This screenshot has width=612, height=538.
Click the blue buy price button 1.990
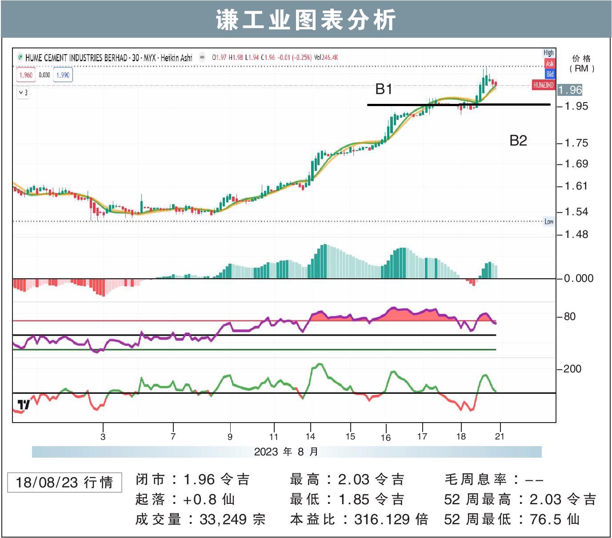pos(63,75)
